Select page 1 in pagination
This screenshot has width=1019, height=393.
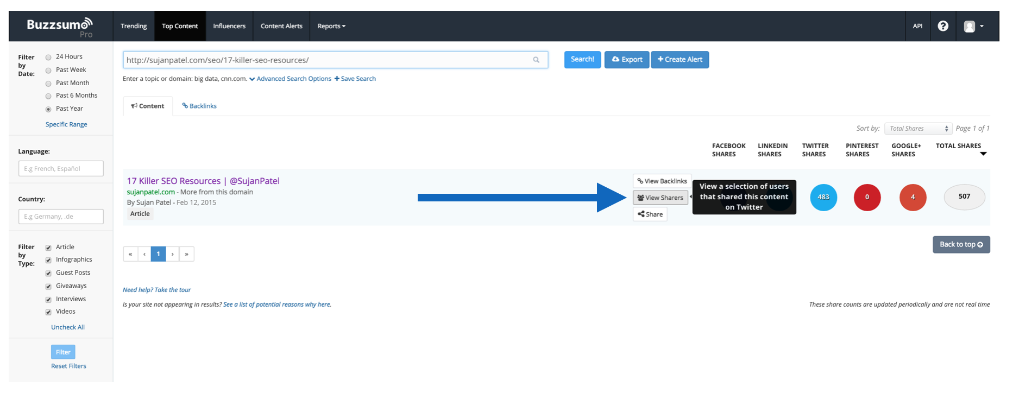(x=159, y=254)
